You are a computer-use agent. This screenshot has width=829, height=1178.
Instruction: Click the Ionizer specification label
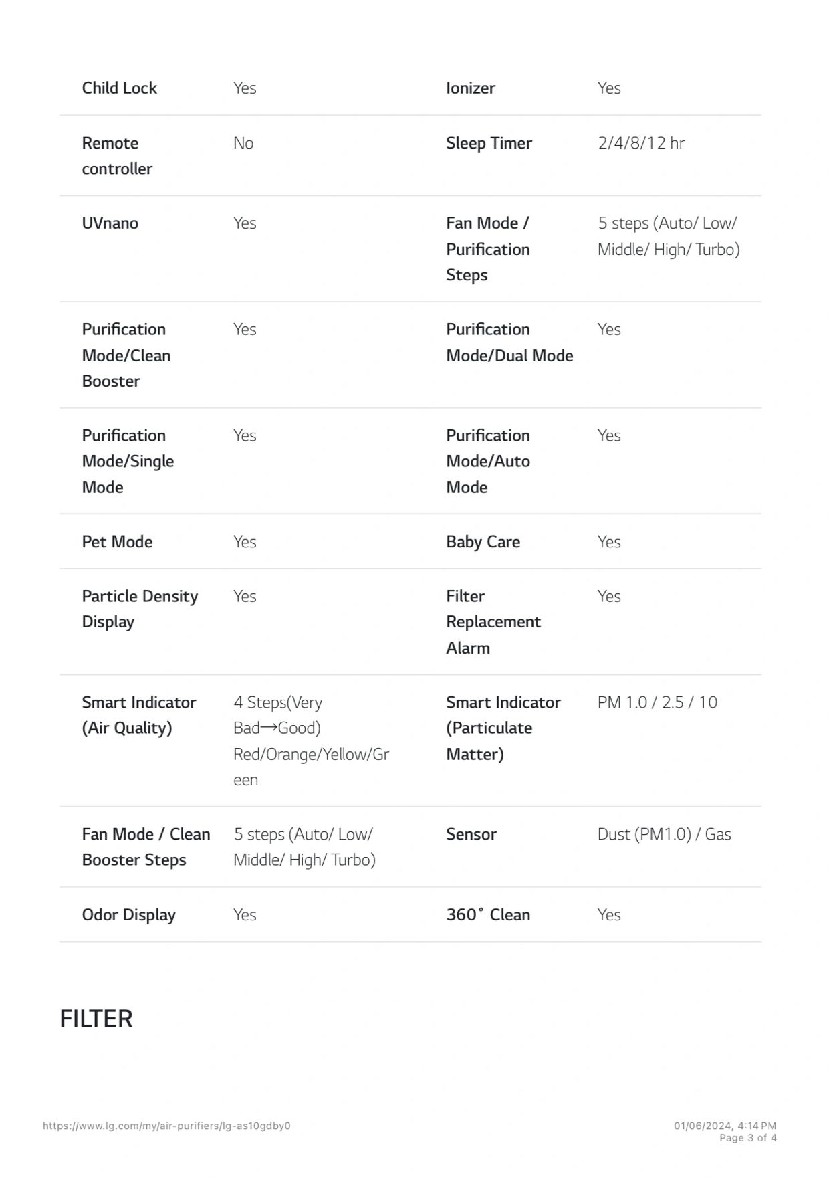point(470,88)
